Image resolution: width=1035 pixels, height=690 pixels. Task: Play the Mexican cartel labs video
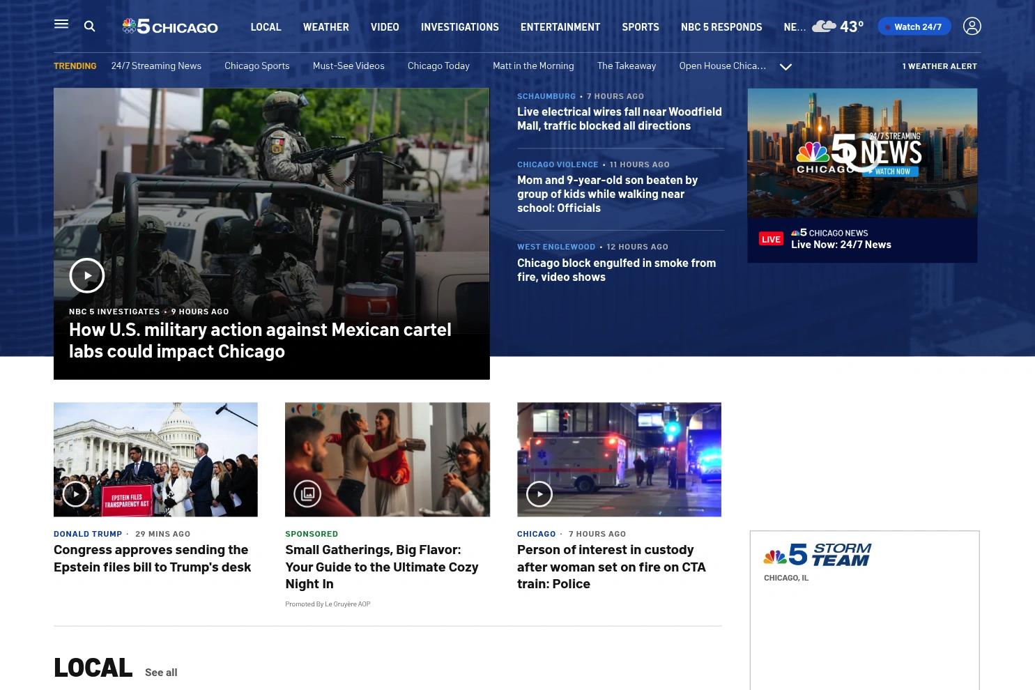click(87, 275)
